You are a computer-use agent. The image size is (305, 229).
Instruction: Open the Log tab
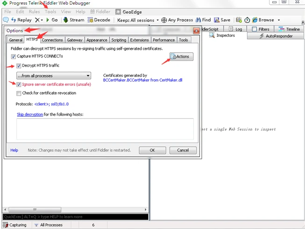click(235, 29)
